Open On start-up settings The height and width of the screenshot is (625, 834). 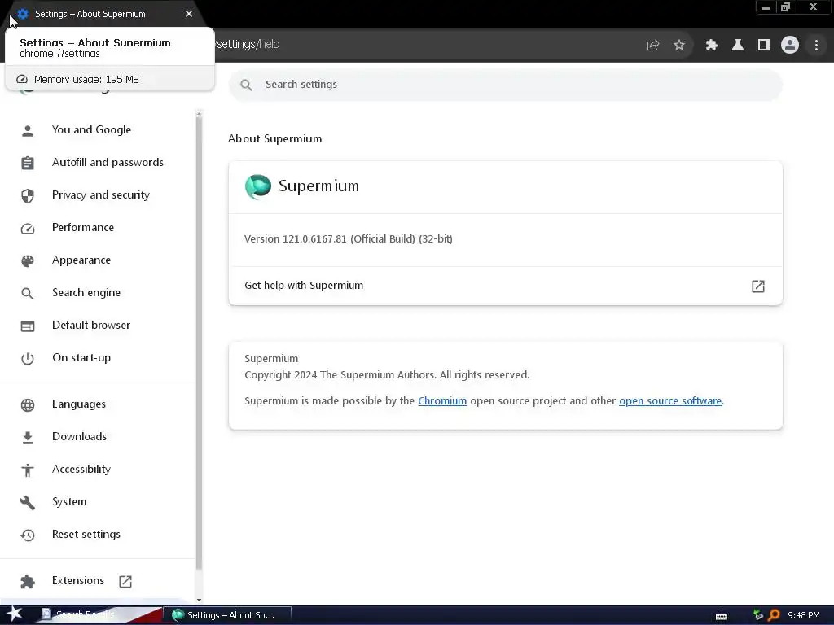click(99, 358)
